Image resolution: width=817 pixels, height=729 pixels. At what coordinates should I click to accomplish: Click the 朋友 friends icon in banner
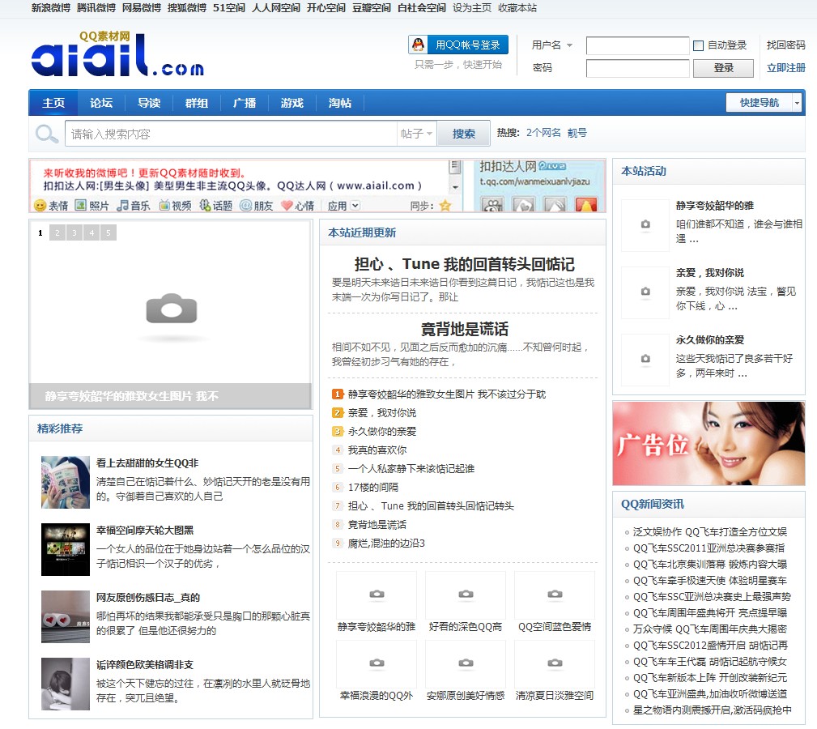click(x=245, y=205)
